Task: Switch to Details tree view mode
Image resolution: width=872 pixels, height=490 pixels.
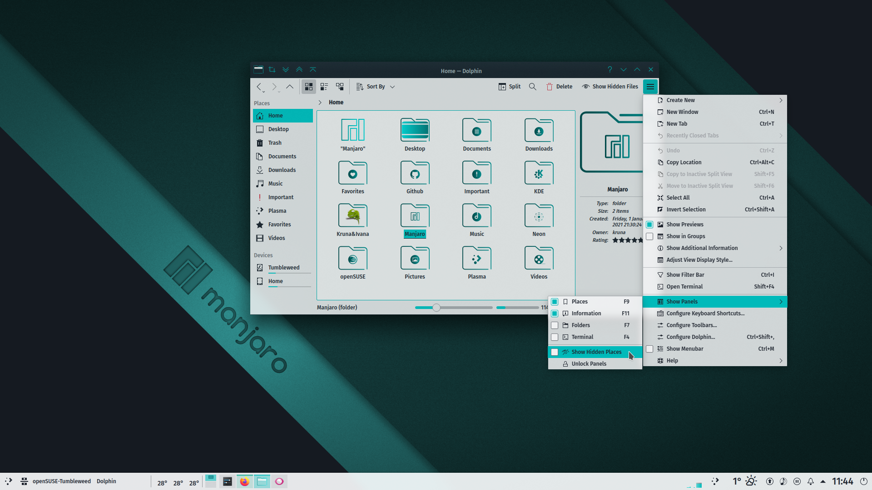Action: click(340, 87)
